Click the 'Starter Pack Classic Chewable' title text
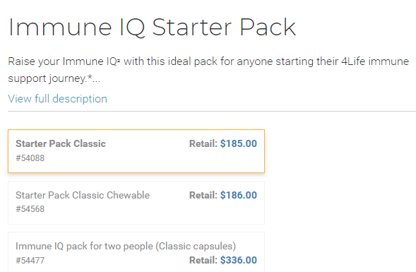This screenshot has height=272, width=416. tap(83, 195)
